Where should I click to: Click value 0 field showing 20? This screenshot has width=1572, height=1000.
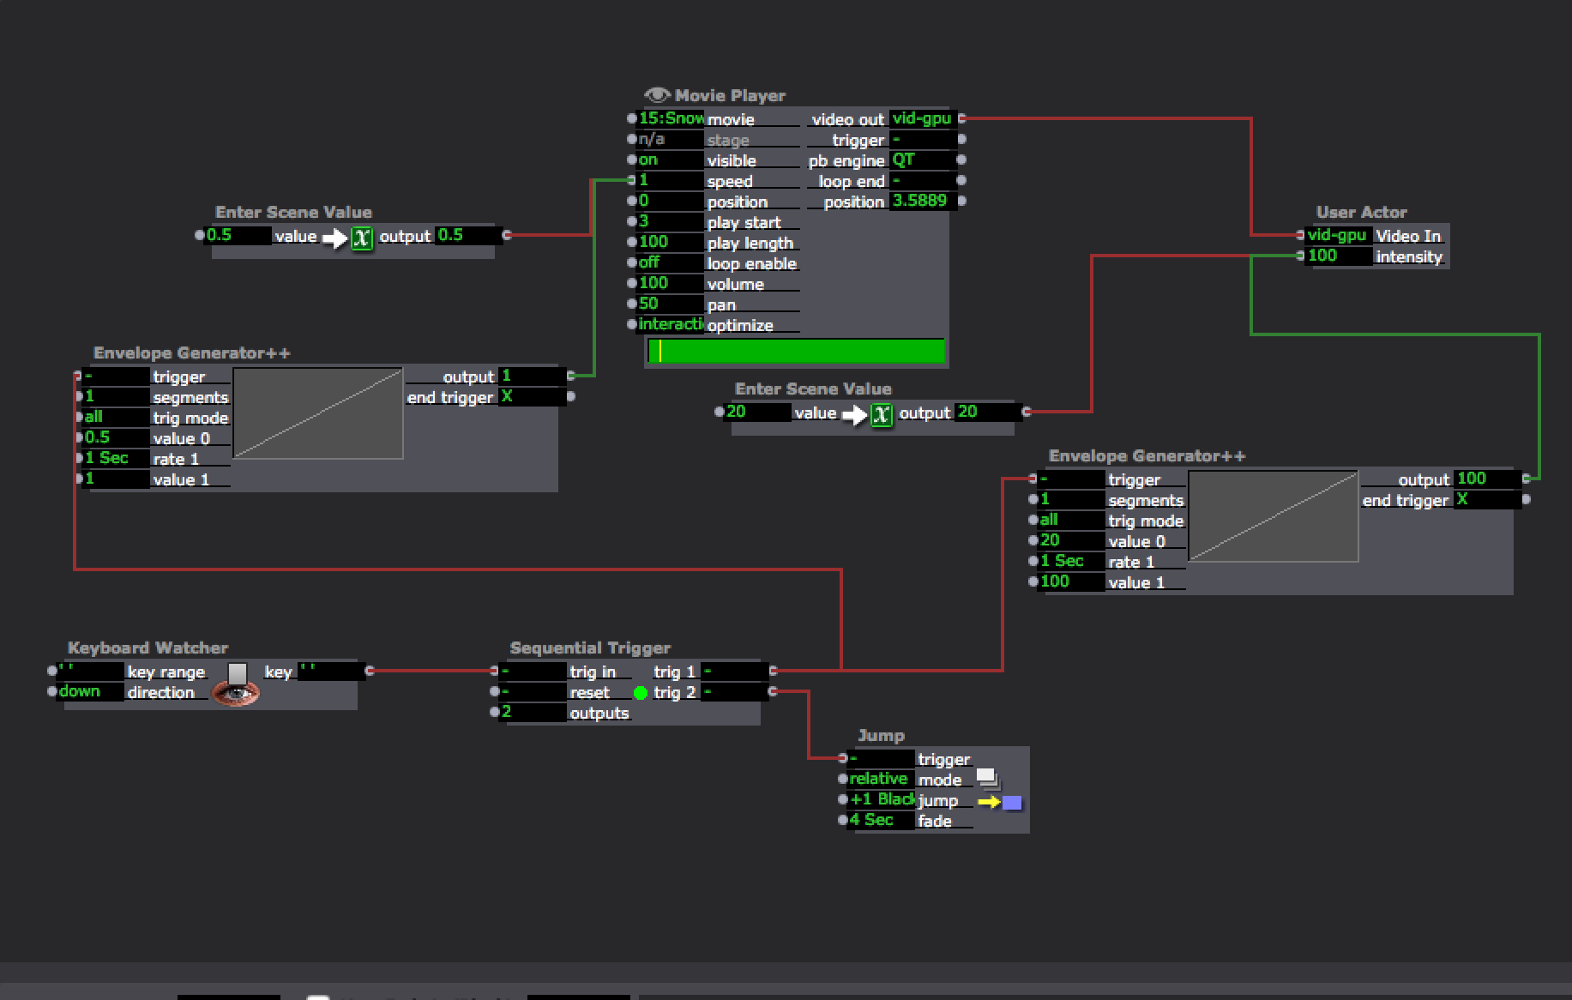[x=1071, y=540]
